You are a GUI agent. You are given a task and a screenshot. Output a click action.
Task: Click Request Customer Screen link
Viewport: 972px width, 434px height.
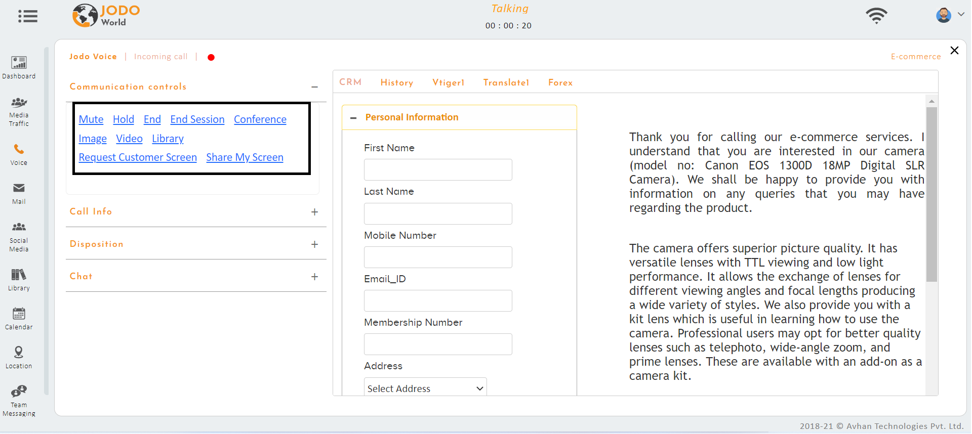coord(138,157)
